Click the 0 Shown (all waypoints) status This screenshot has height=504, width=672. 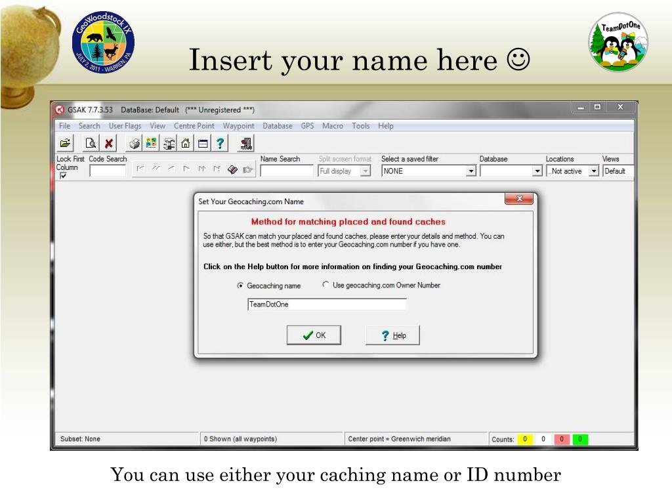pos(240,439)
